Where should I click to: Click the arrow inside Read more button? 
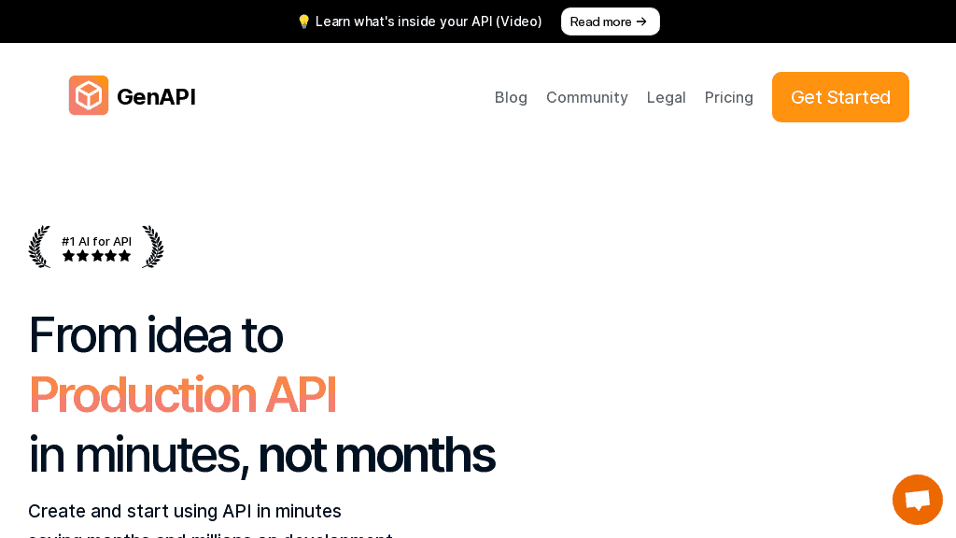[x=641, y=21]
